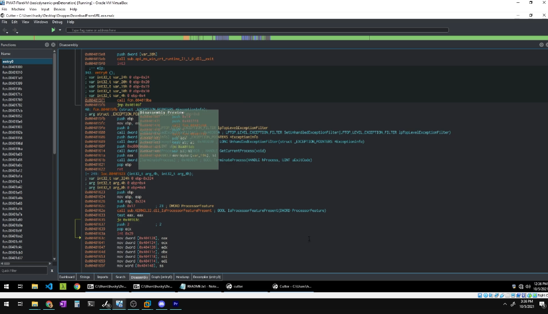The width and height of the screenshot is (548, 314).
Task: Switch to the Hexdump tab
Action: coord(183,277)
